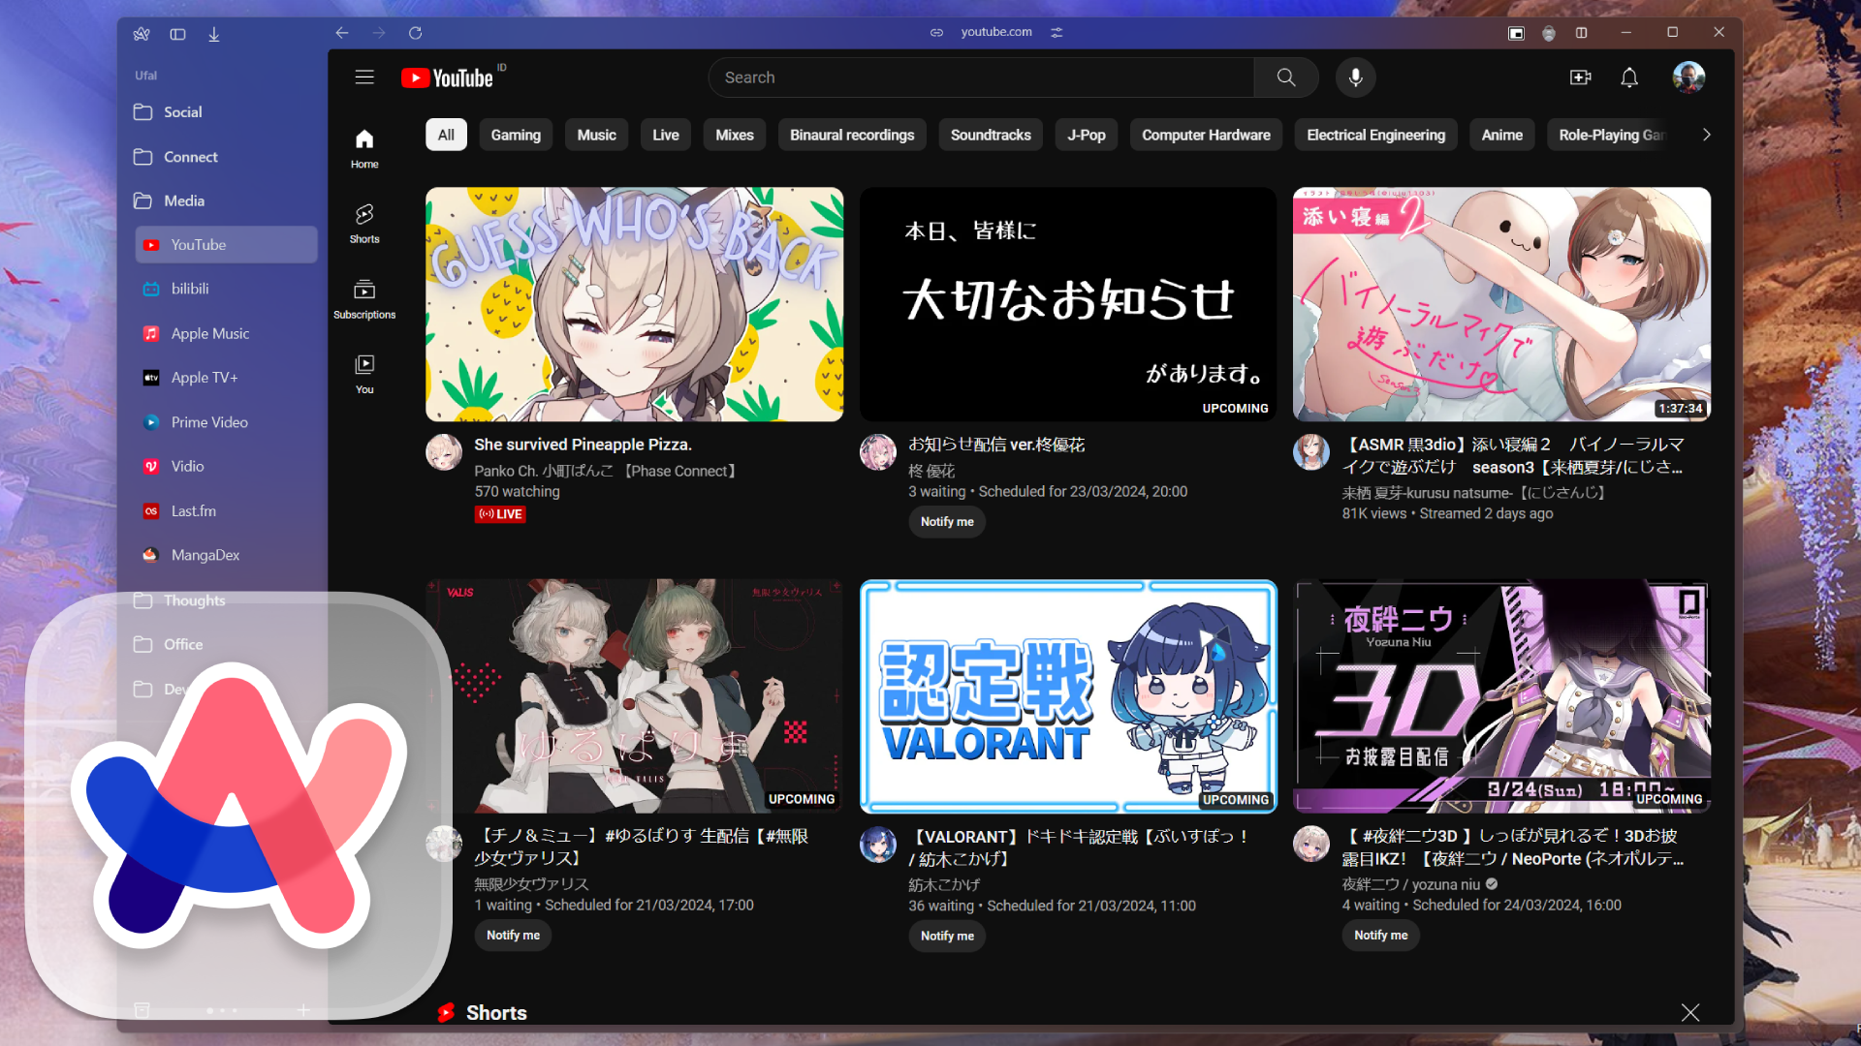Collapse the Media folder in sidebar
The image size is (1861, 1046).
pyautogui.click(x=226, y=200)
